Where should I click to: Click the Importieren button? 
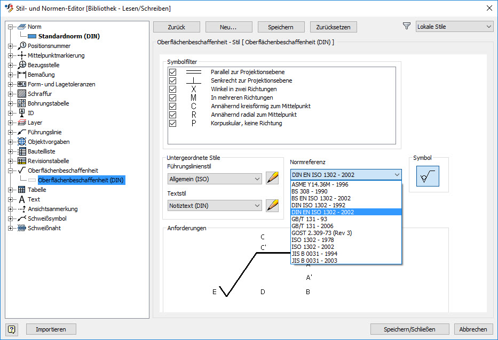tap(51, 329)
